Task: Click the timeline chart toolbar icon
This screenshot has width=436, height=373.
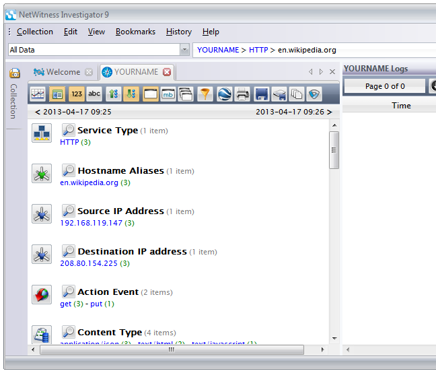Action: pos(38,94)
